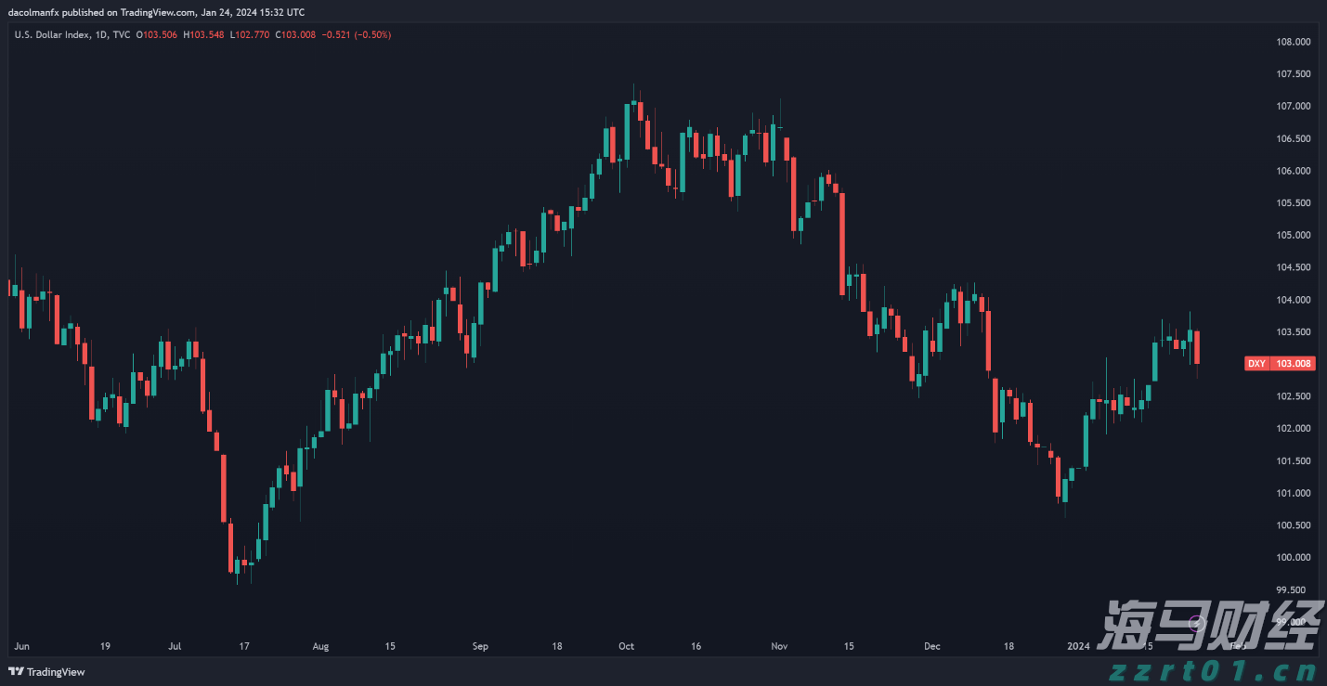
Task: Click the TradingView logo icon
Action: point(15,671)
